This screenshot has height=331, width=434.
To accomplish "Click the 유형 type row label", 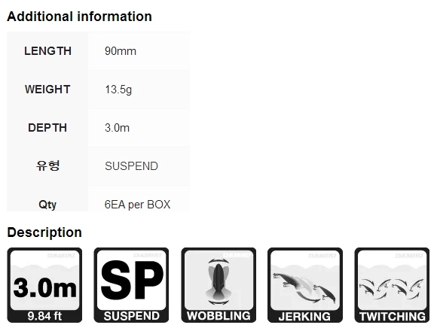I will [47, 166].
